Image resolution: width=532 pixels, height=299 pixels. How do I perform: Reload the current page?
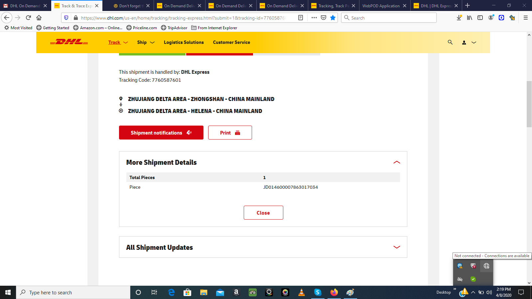(29, 18)
